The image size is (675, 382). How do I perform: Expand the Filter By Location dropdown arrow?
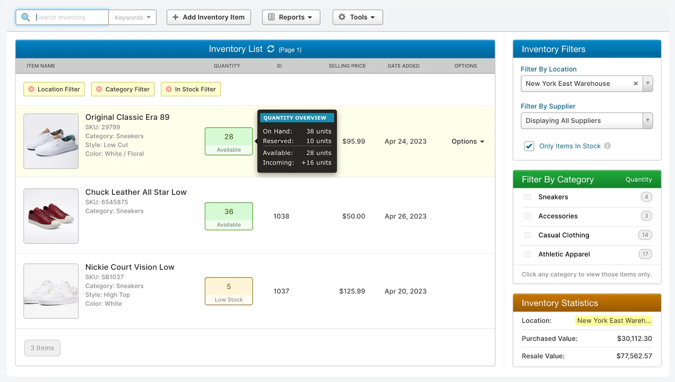pyautogui.click(x=648, y=84)
